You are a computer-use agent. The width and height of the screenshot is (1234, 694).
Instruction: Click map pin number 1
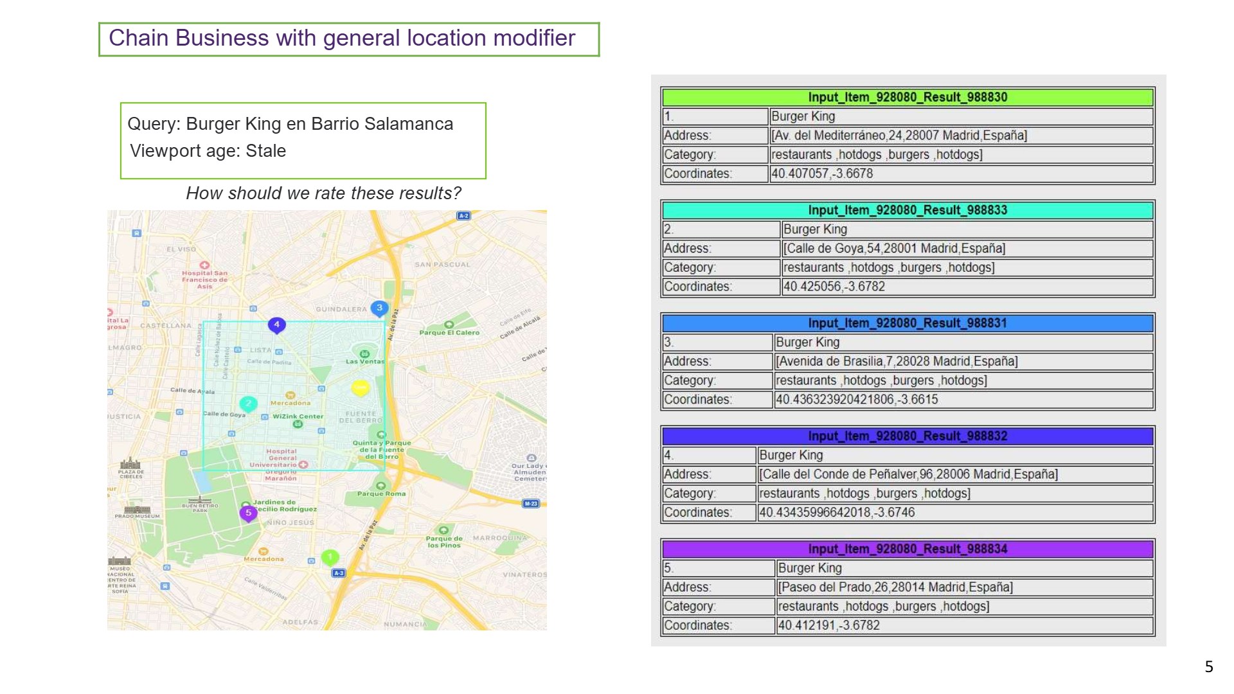pyautogui.click(x=330, y=557)
